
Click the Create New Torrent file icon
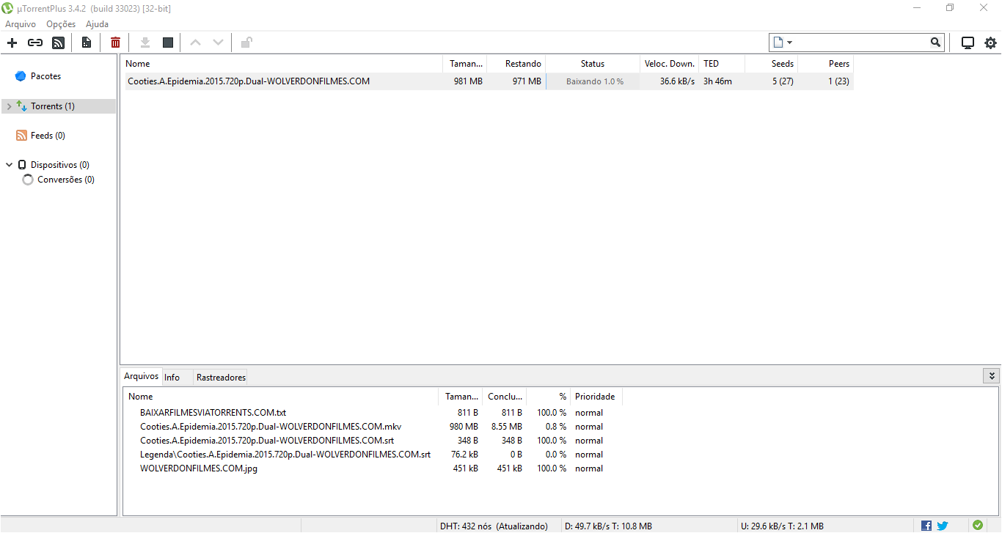pos(87,43)
